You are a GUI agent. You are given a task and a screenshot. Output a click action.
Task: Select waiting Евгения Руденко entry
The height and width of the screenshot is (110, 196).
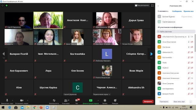[175, 16]
